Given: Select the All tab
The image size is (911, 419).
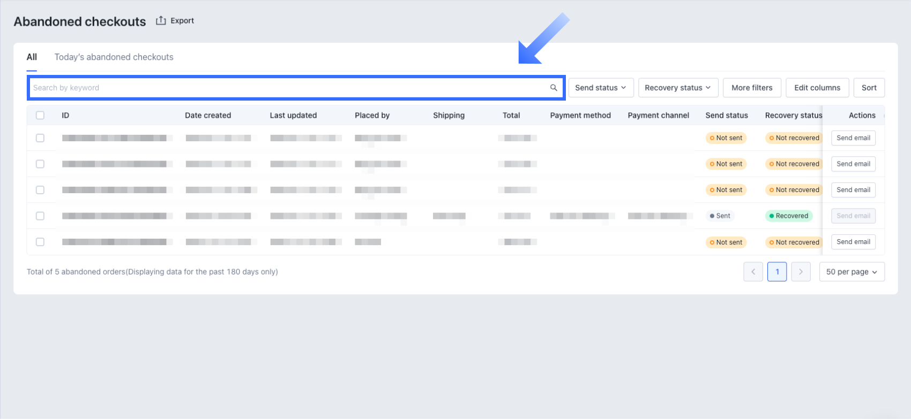Looking at the screenshot, I should coord(32,57).
